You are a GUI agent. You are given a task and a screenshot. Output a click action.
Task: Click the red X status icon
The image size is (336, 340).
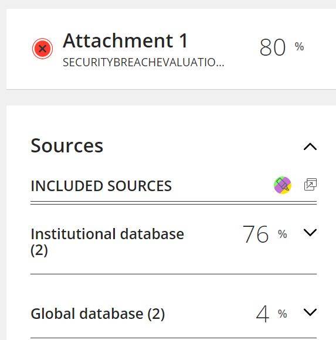43,49
